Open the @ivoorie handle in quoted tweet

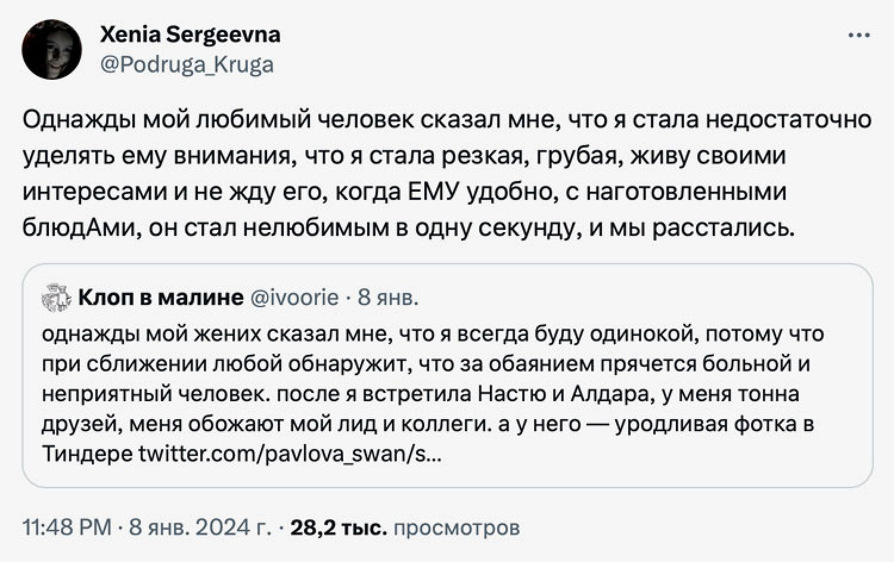click(294, 296)
